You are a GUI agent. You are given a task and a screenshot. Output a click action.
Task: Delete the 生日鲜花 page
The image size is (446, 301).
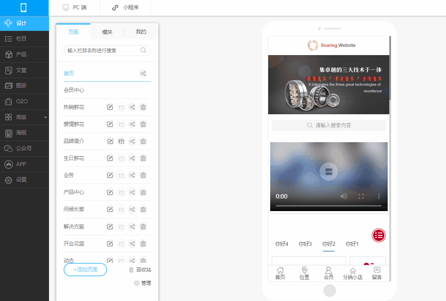click(143, 158)
